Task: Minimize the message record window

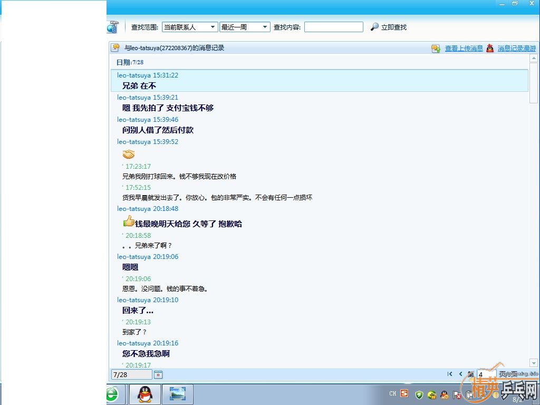Action: tap(502, 4)
